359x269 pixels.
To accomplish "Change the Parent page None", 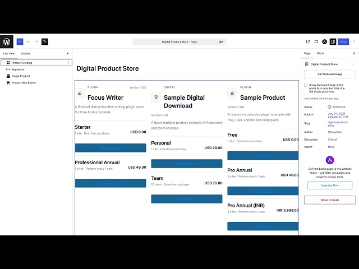I will 331,147.
